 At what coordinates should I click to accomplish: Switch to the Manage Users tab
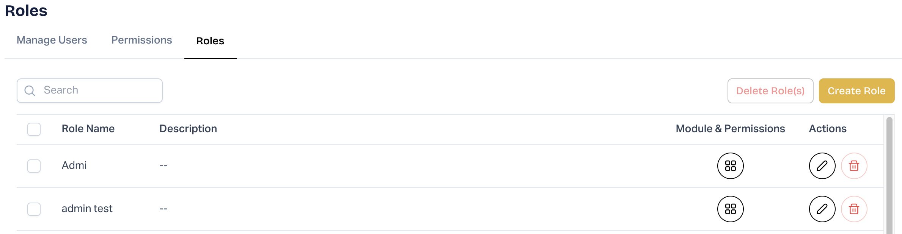pyautogui.click(x=52, y=40)
